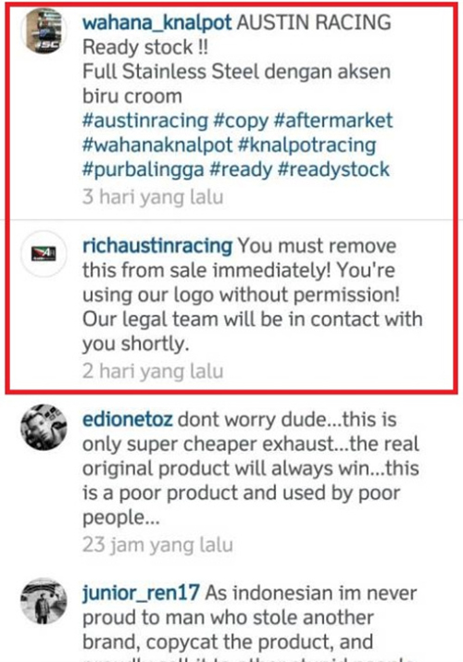Click the '23 jam yang lalu' timestamp
The width and height of the screenshot is (463, 662).
coord(157,544)
